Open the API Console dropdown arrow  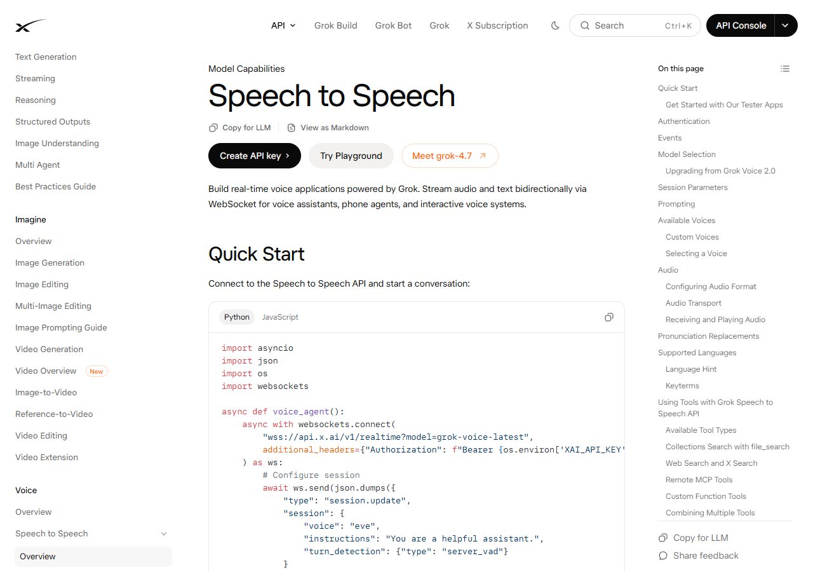(786, 25)
